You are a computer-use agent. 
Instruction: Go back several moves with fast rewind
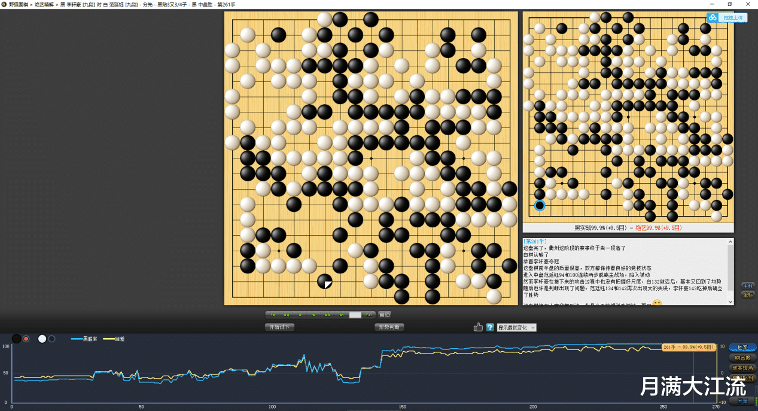[286, 315]
